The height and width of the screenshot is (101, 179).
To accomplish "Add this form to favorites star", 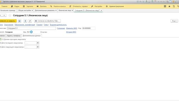I will [x=10, y=15].
